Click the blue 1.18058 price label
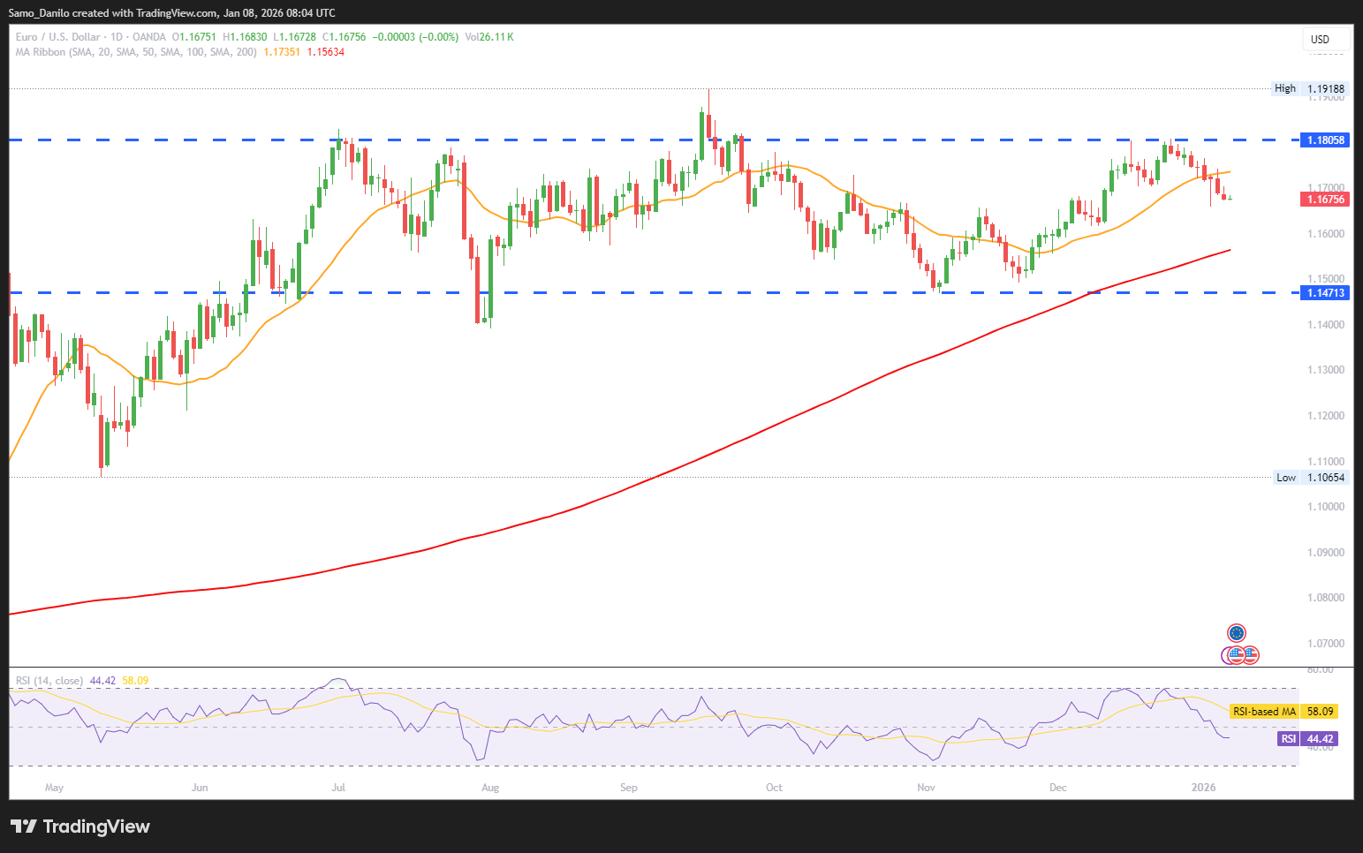Viewport: 1363px width, 853px height. point(1325,140)
